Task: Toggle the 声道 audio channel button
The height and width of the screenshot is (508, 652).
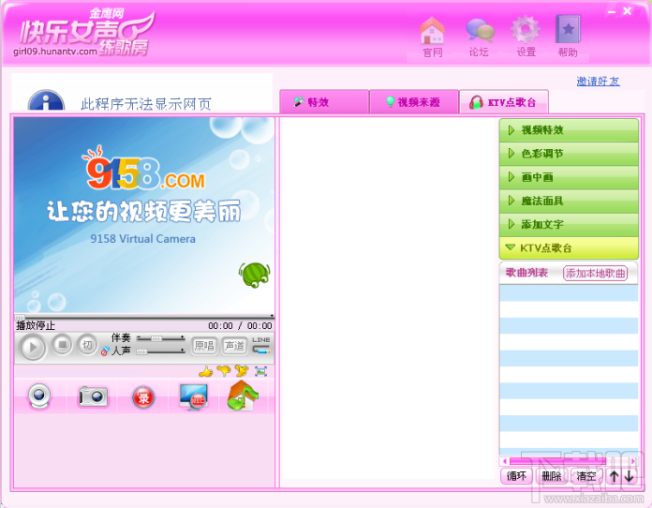Action: coord(234,346)
